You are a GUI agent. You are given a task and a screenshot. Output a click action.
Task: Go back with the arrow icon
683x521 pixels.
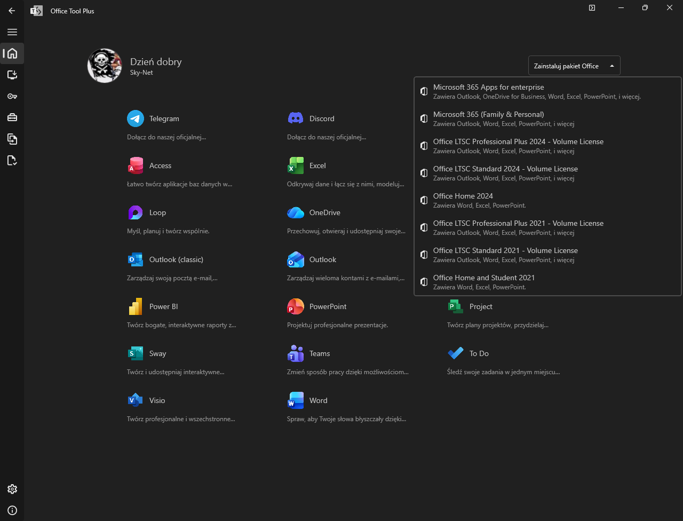coord(12,11)
